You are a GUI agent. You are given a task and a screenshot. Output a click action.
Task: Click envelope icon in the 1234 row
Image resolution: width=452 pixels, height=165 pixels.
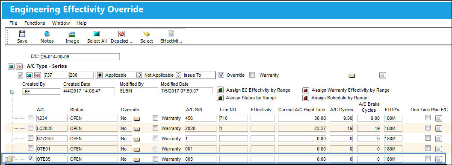point(137,119)
